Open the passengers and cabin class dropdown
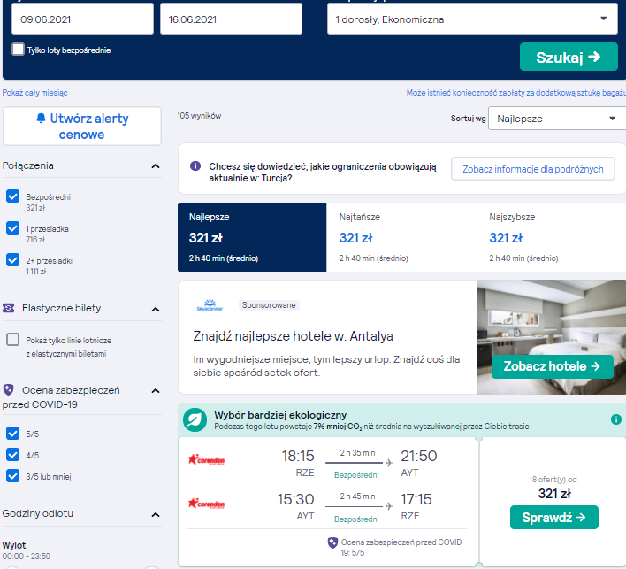The width and height of the screenshot is (626, 569). tap(472, 19)
